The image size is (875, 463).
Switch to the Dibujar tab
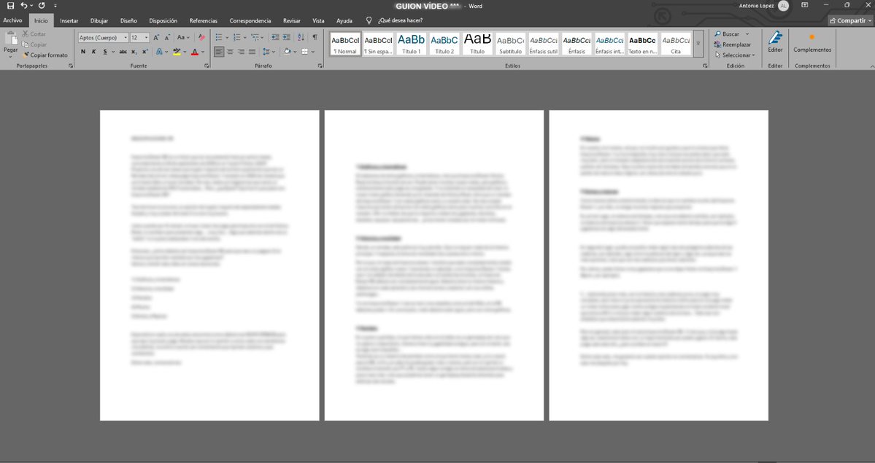tap(99, 20)
